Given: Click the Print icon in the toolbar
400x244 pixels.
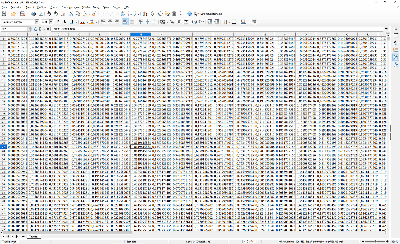Looking at the screenshot, I should click(x=34, y=14).
